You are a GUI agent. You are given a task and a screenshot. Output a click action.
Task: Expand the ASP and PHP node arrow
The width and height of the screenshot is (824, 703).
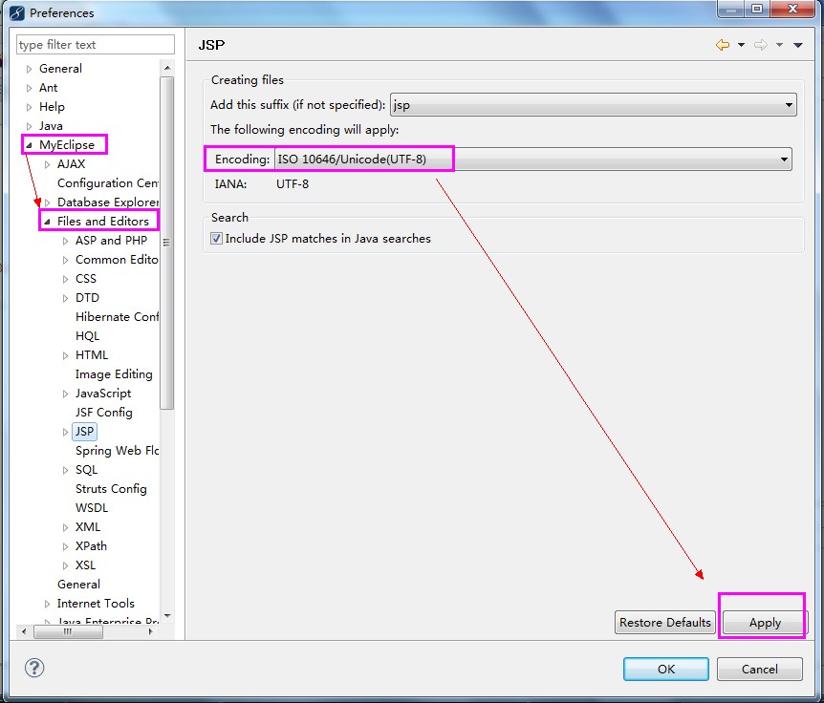click(65, 241)
